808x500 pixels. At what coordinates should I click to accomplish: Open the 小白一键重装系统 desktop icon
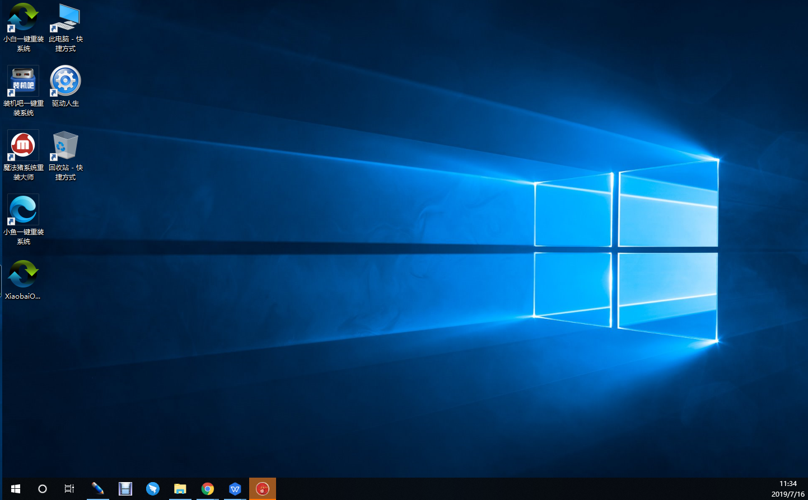coord(23,22)
